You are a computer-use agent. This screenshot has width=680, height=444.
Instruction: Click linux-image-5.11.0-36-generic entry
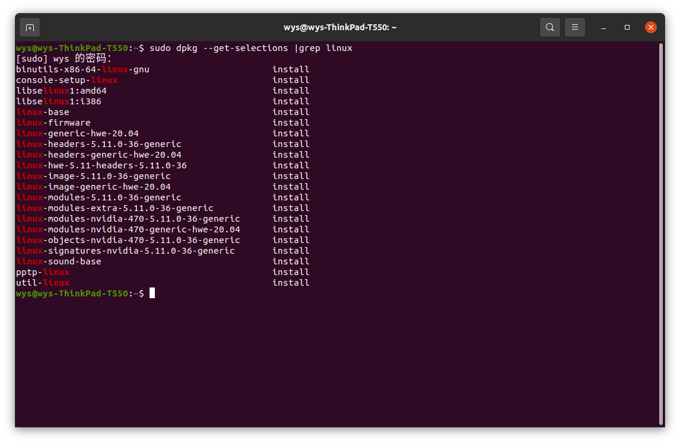tap(93, 176)
